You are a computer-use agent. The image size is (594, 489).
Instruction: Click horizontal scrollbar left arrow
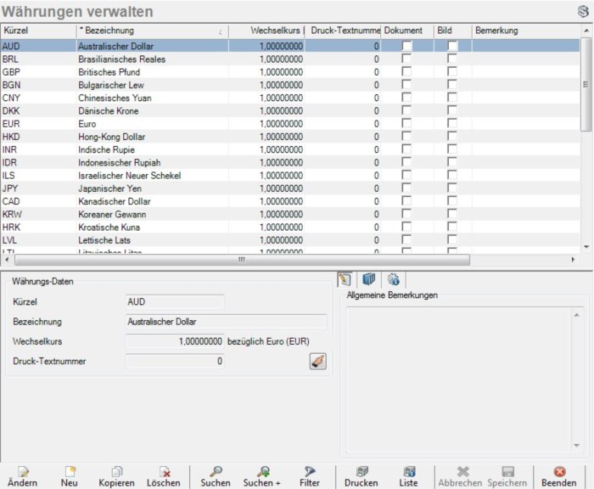click(x=7, y=260)
